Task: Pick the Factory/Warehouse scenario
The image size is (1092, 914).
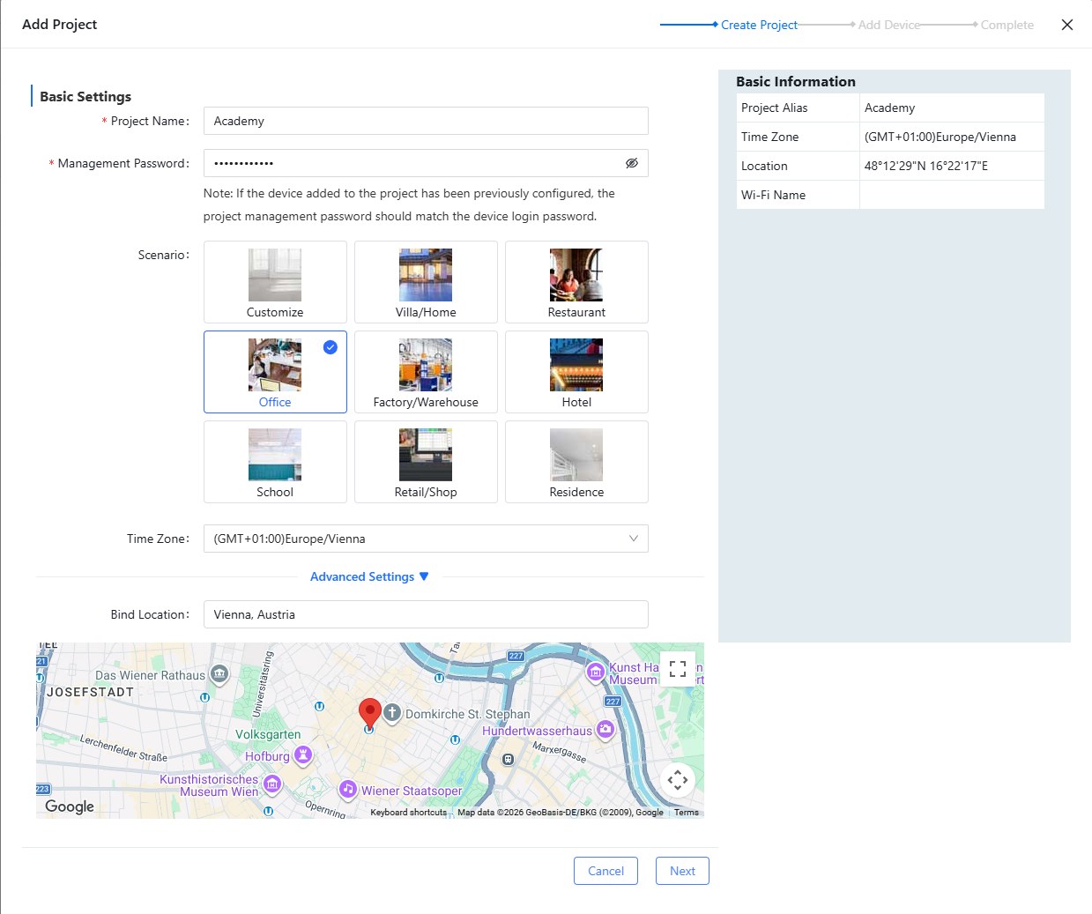Action: tap(426, 372)
